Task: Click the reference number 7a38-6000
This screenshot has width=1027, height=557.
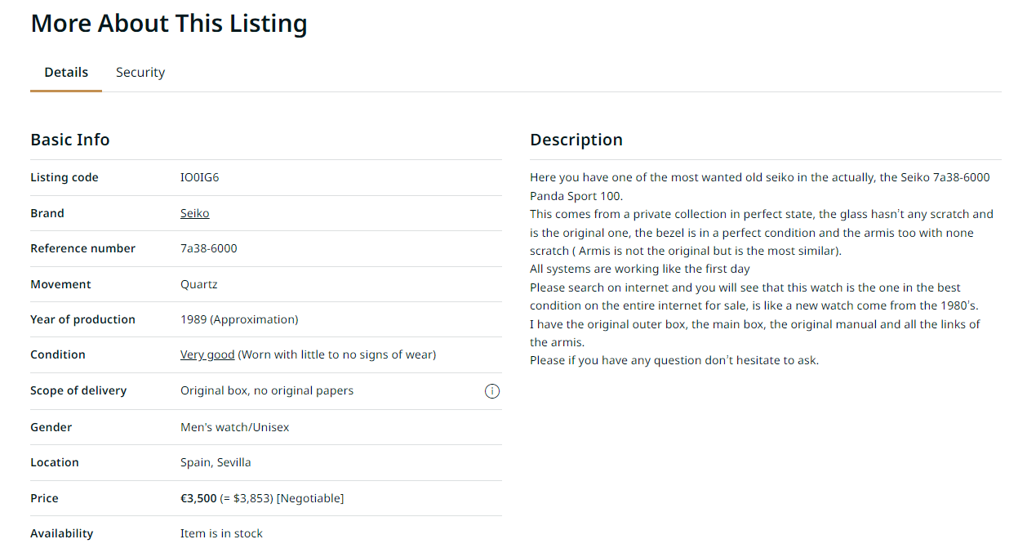Action: (x=209, y=248)
